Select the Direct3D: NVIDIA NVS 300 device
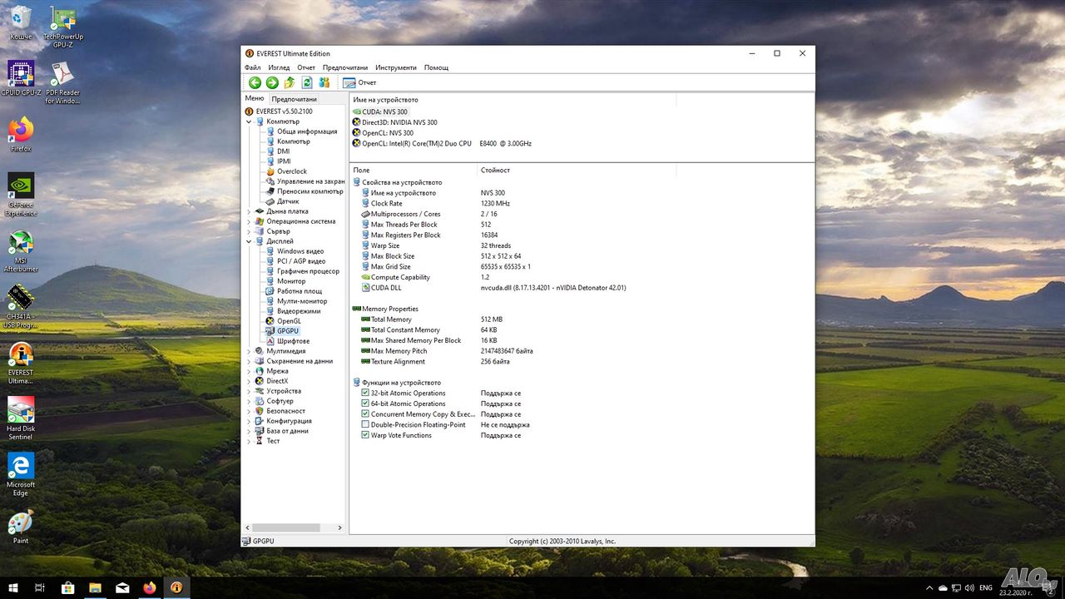1065x599 pixels. (x=399, y=122)
